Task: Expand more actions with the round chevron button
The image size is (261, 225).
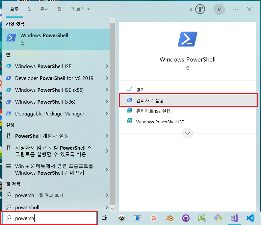Action: [187, 133]
